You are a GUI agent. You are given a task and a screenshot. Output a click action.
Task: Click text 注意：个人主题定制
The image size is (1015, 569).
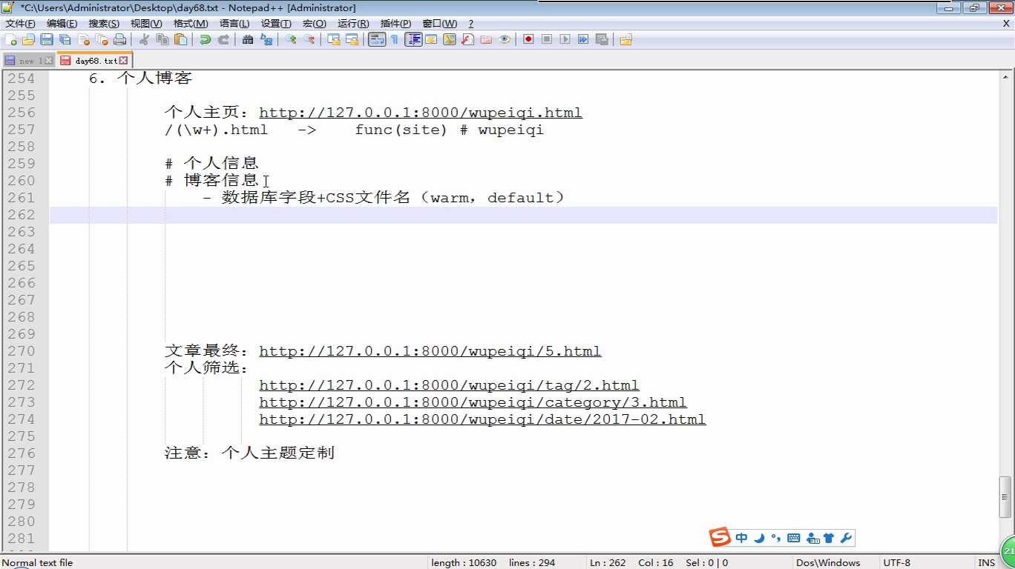click(249, 453)
